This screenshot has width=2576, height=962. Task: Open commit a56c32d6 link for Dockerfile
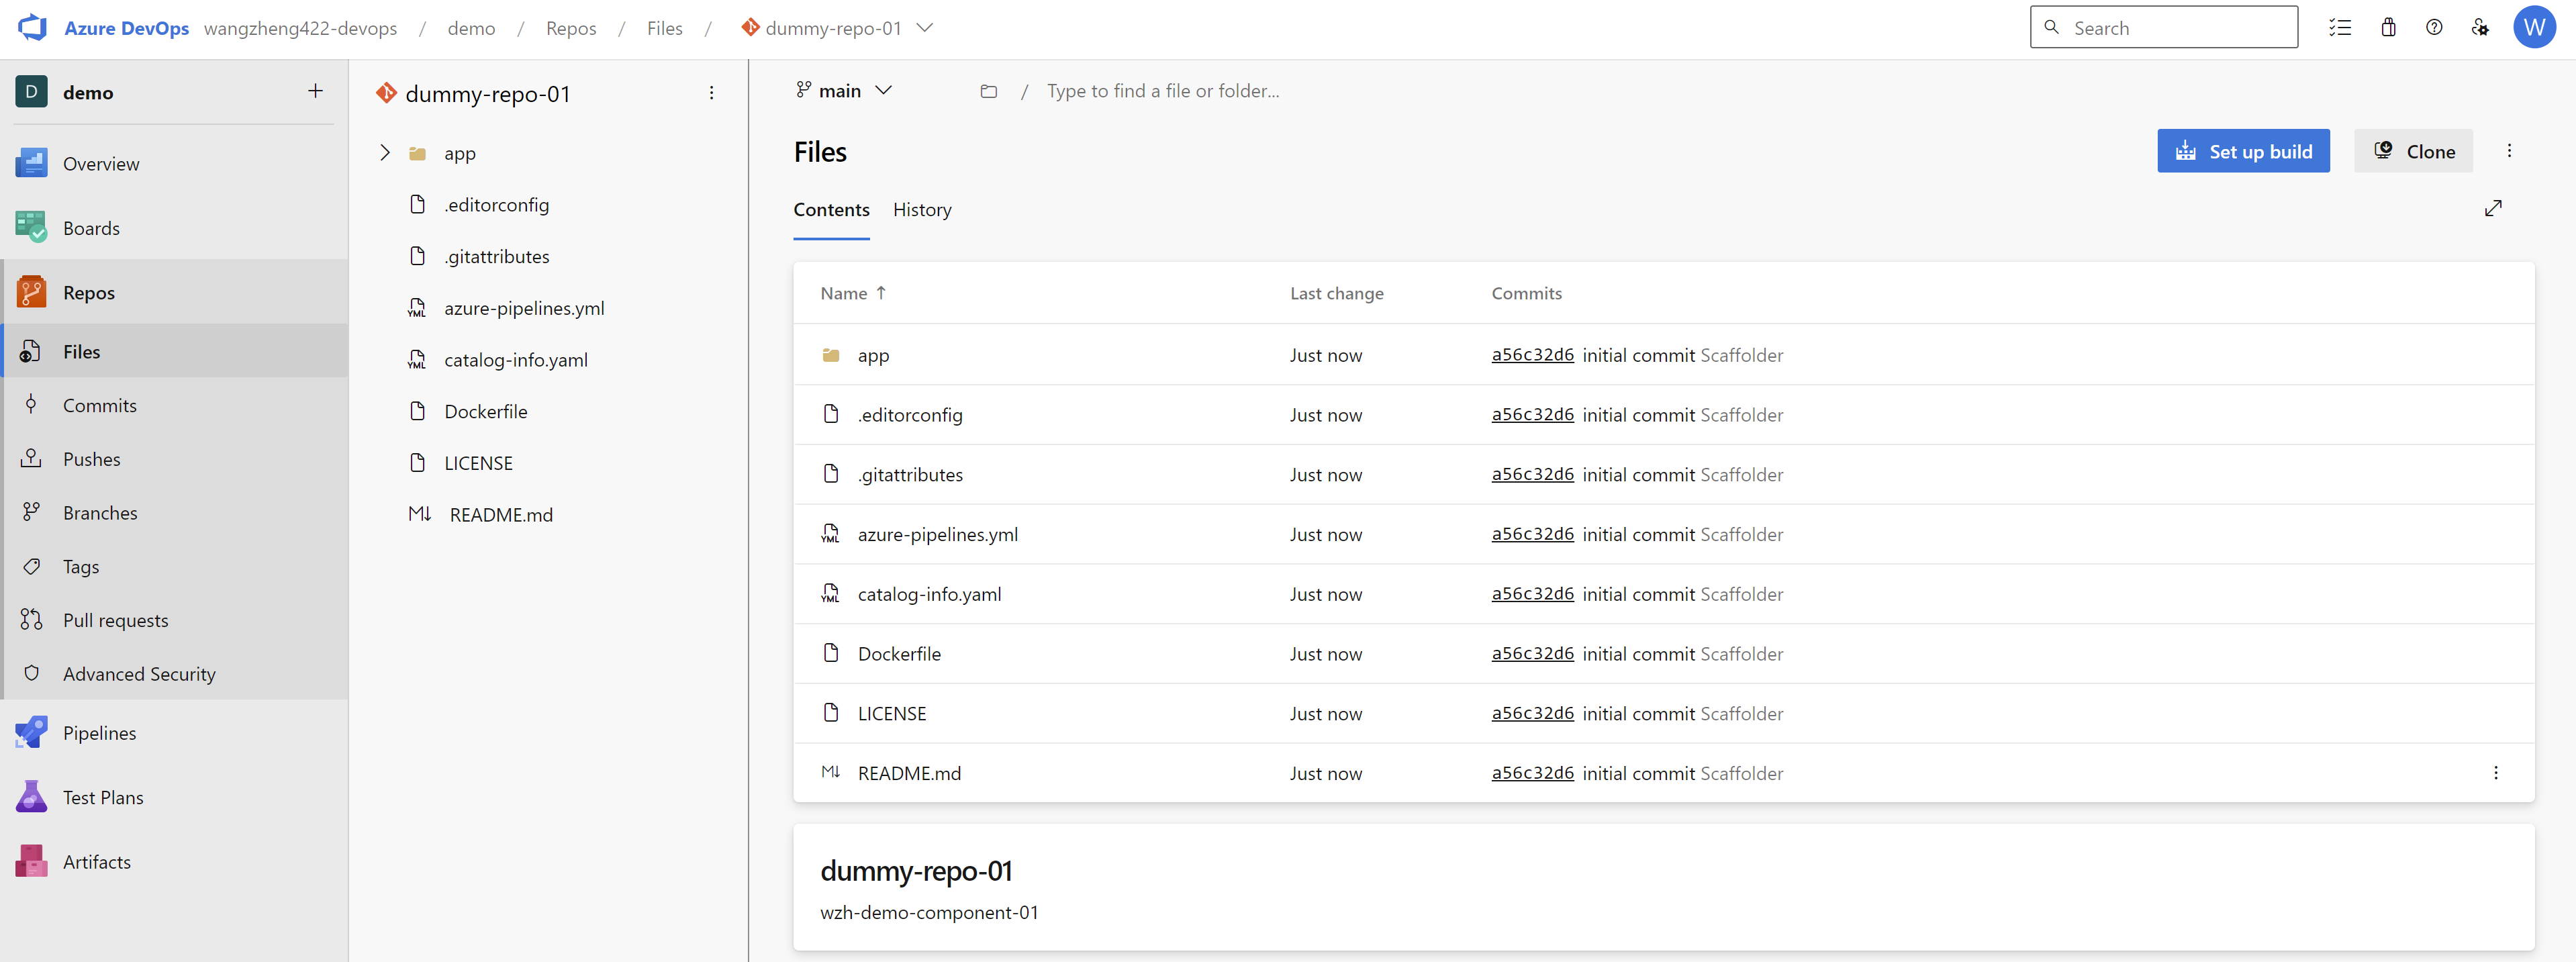point(1532,653)
